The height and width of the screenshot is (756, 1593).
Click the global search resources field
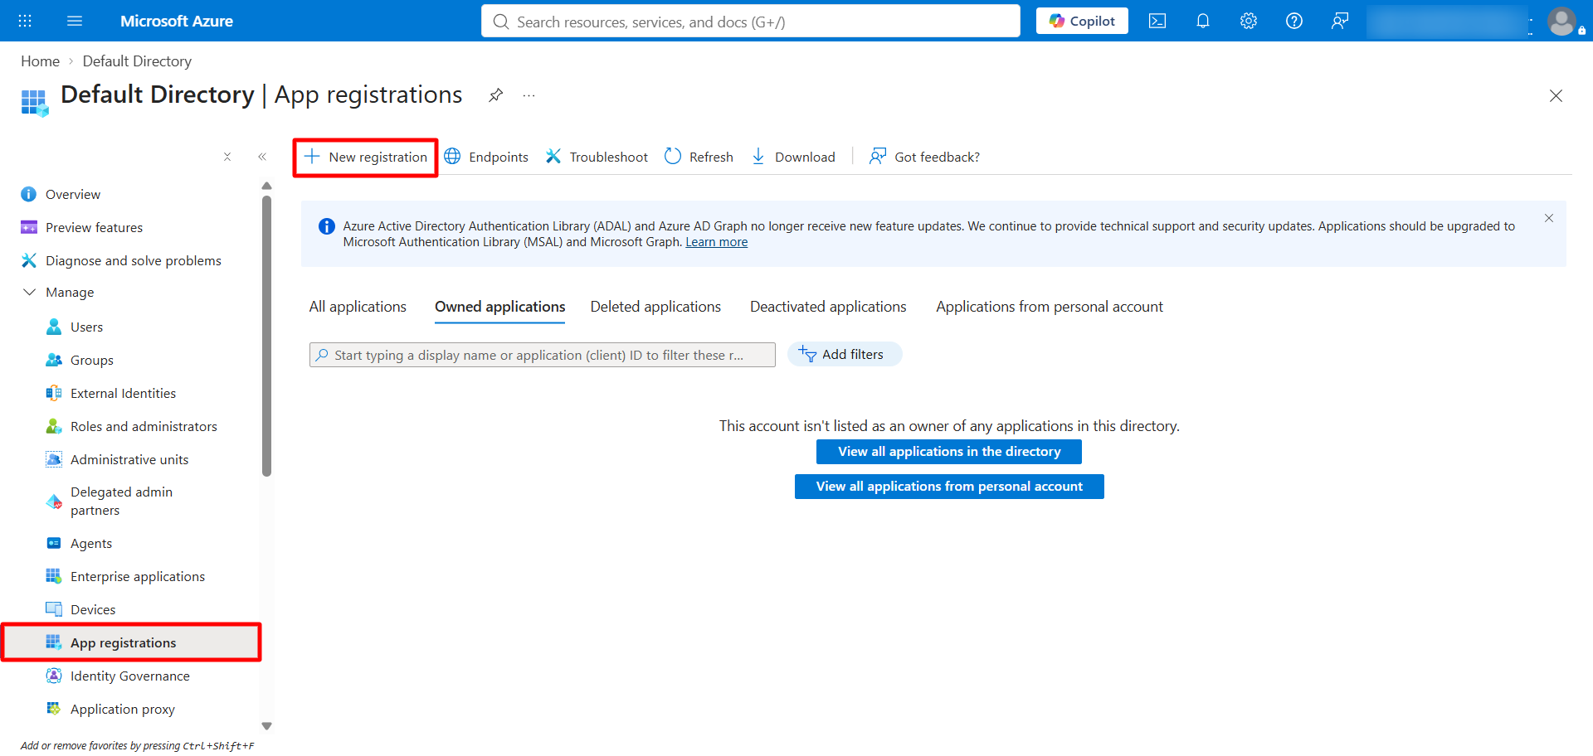(x=751, y=21)
